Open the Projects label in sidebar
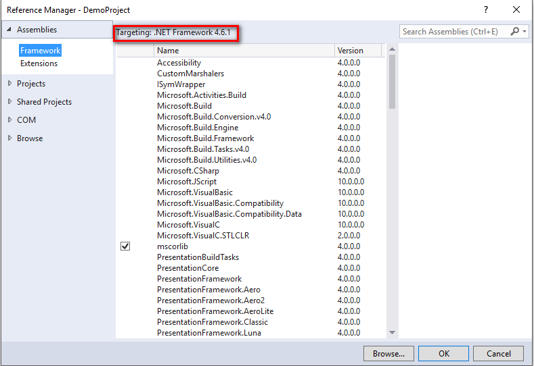534x366 pixels. tap(31, 84)
